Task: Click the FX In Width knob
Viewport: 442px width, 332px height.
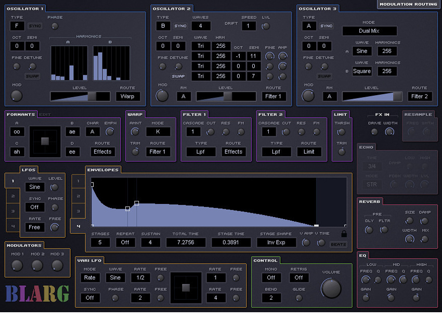Action: (389, 132)
